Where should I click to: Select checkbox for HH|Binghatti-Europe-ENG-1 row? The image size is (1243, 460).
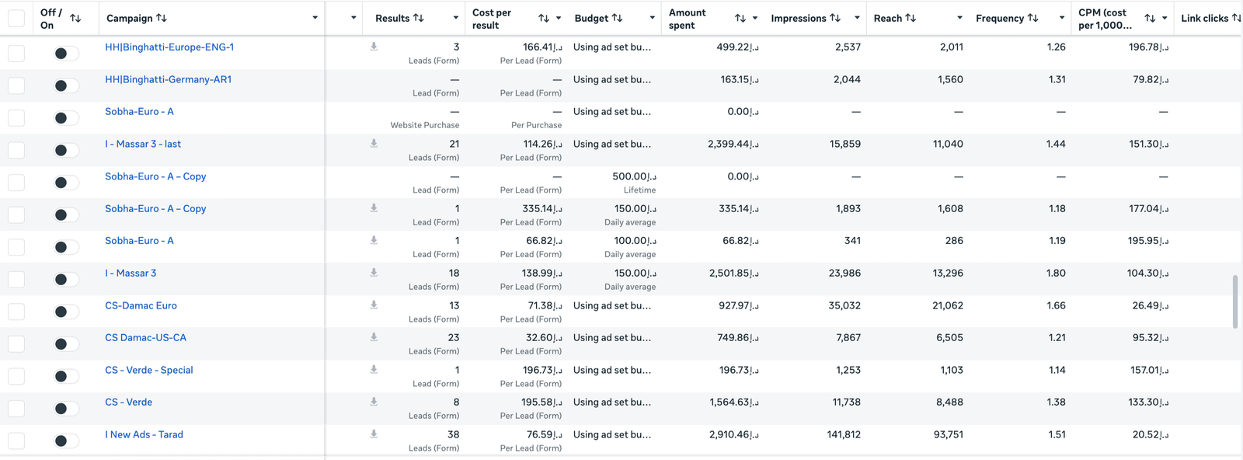pos(16,54)
